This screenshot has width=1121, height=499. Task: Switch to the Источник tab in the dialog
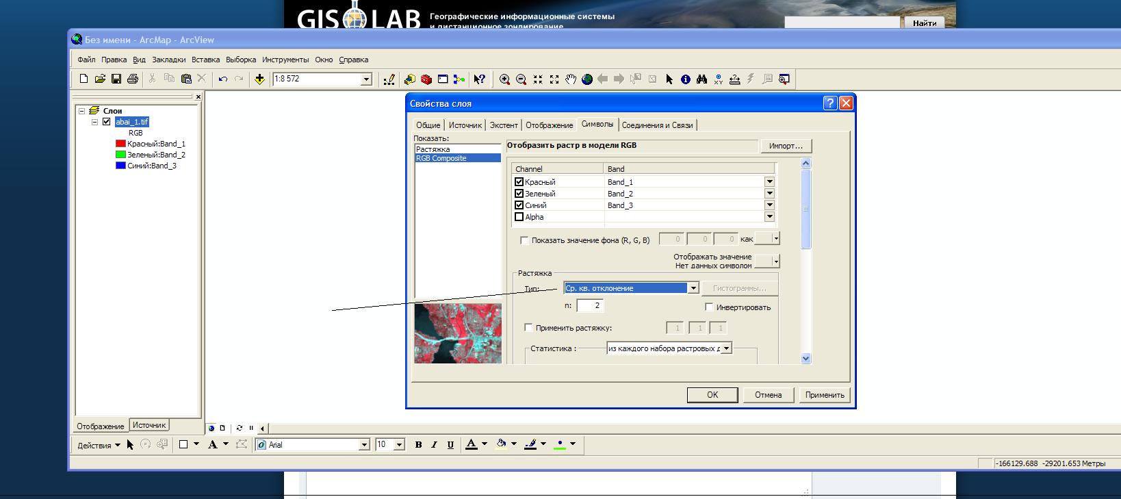coord(465,125)
